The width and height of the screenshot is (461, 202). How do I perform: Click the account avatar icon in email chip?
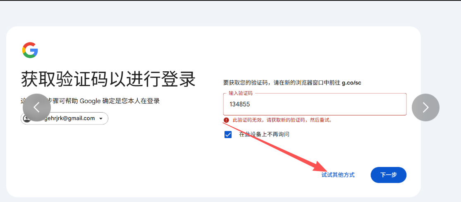click(27, 118)
